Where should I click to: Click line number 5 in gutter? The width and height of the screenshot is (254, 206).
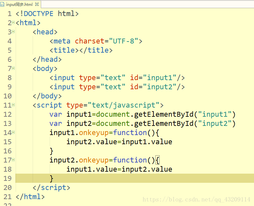point(9,50)
